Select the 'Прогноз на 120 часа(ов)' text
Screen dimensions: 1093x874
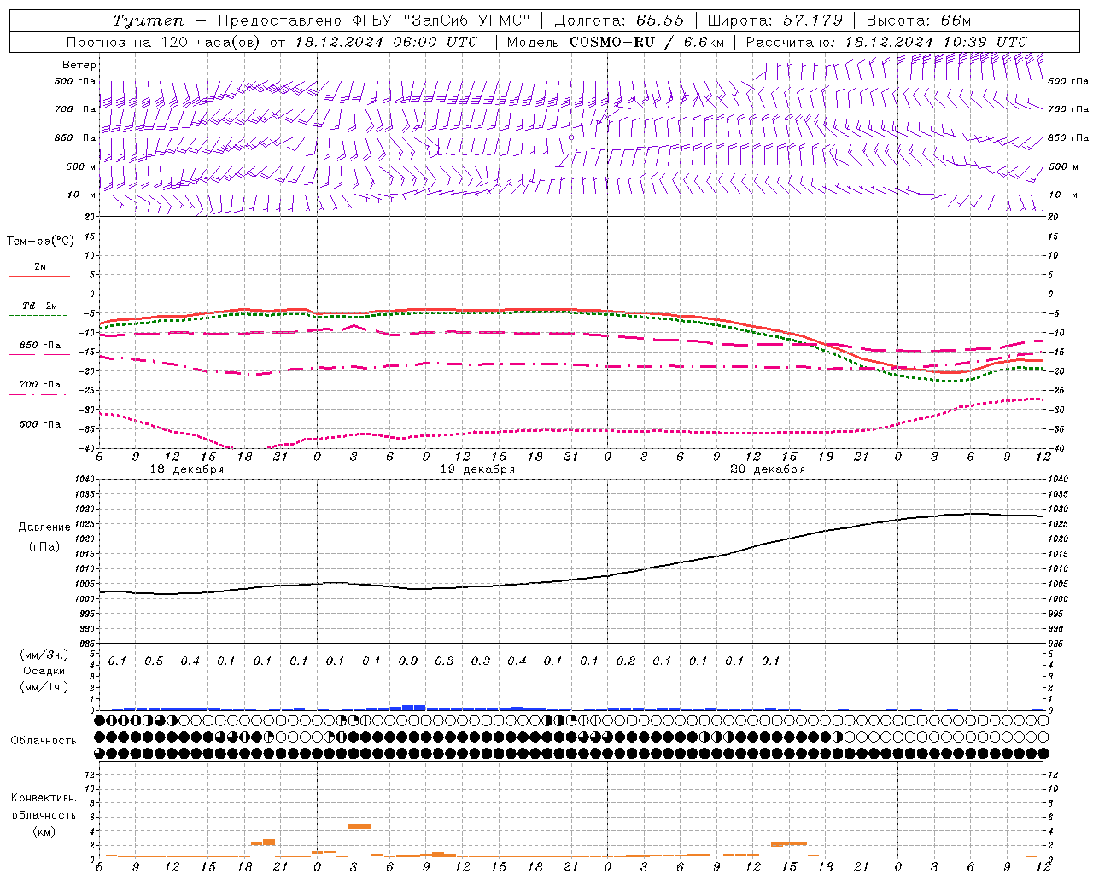pos(163,42)
